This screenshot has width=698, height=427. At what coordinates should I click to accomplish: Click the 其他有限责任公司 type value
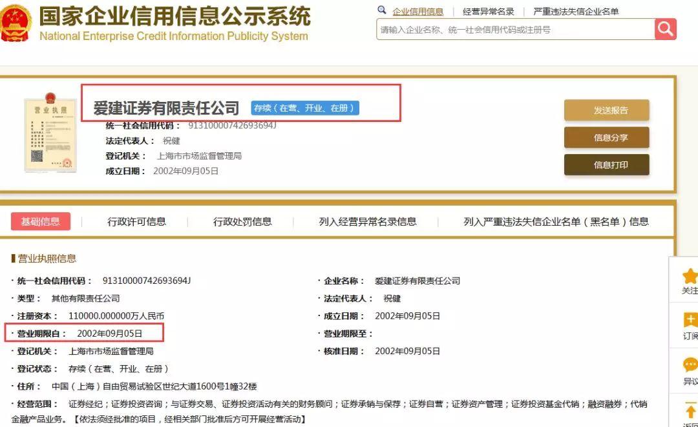[85, 299]
